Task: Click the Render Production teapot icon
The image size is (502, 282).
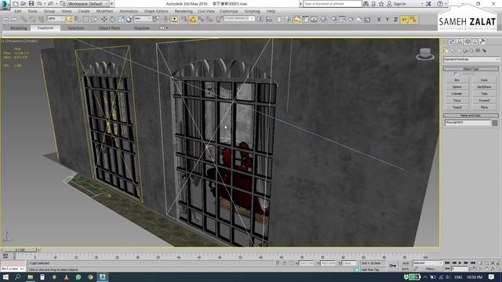Action: (351, 20)
